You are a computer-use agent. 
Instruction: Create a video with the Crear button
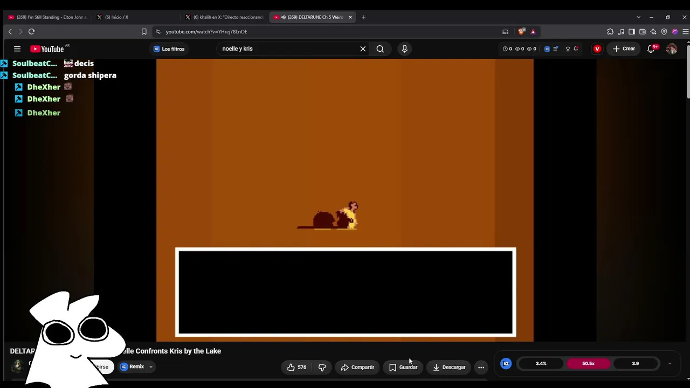pos(624,49)
